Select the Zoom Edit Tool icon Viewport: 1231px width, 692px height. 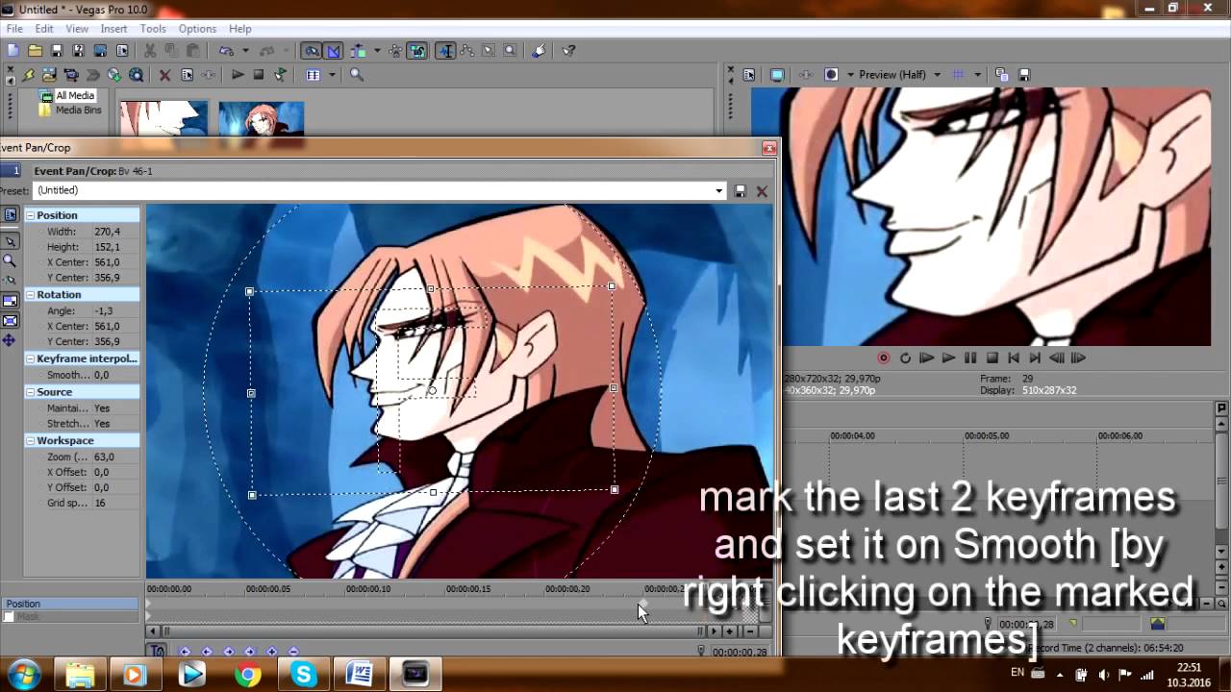pos(510,50)
